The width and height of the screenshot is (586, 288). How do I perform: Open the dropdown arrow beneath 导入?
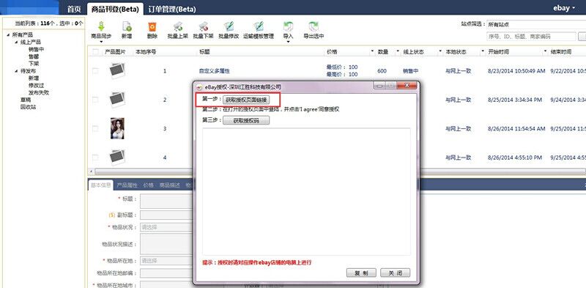[x=288, y=42]
